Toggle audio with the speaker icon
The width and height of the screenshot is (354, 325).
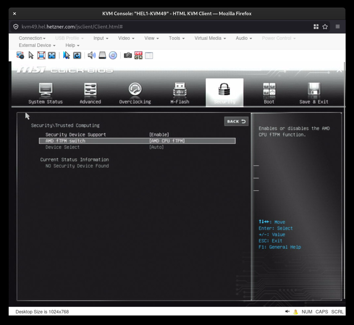(91, 55)
